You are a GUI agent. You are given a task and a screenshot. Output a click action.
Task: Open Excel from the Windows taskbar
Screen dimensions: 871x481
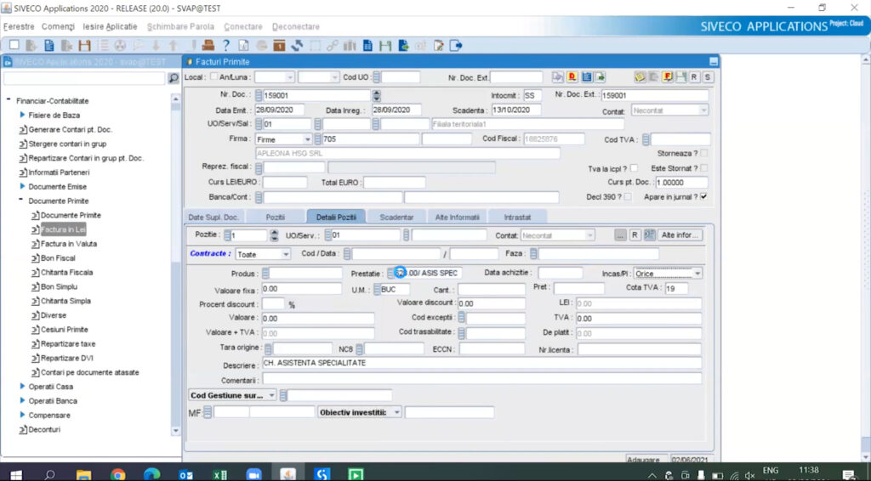tap(220, 474)
